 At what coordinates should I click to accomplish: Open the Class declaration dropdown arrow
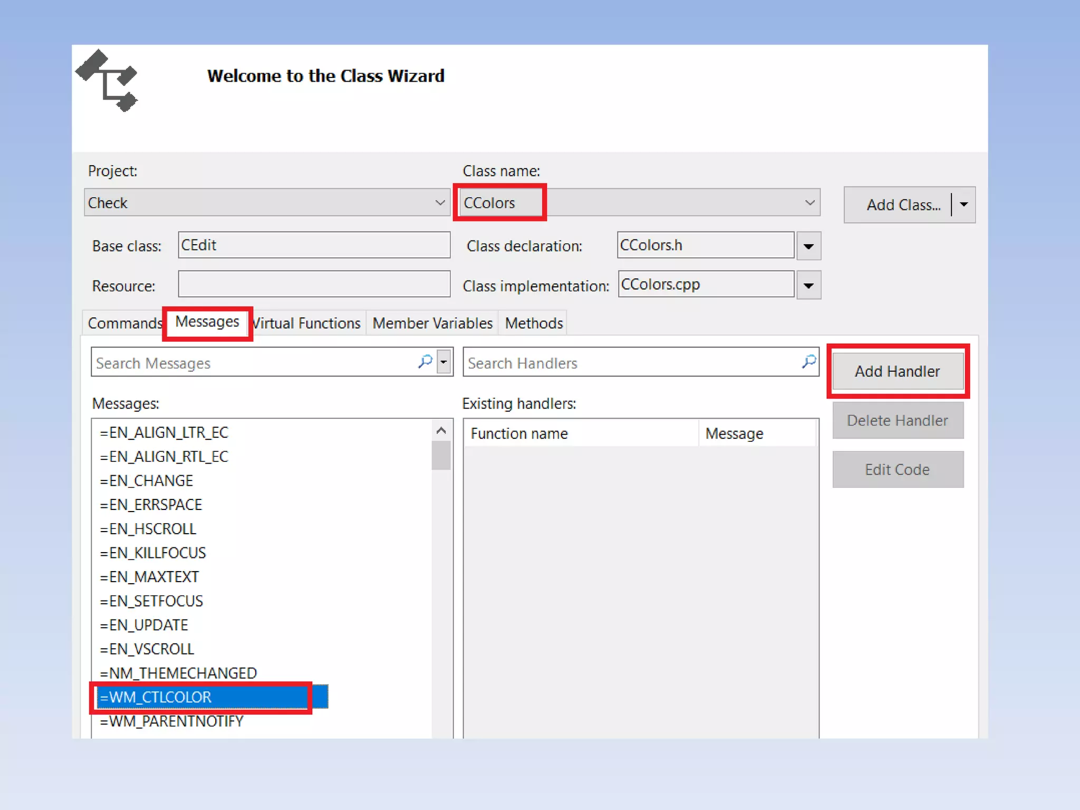click(808, 246)
